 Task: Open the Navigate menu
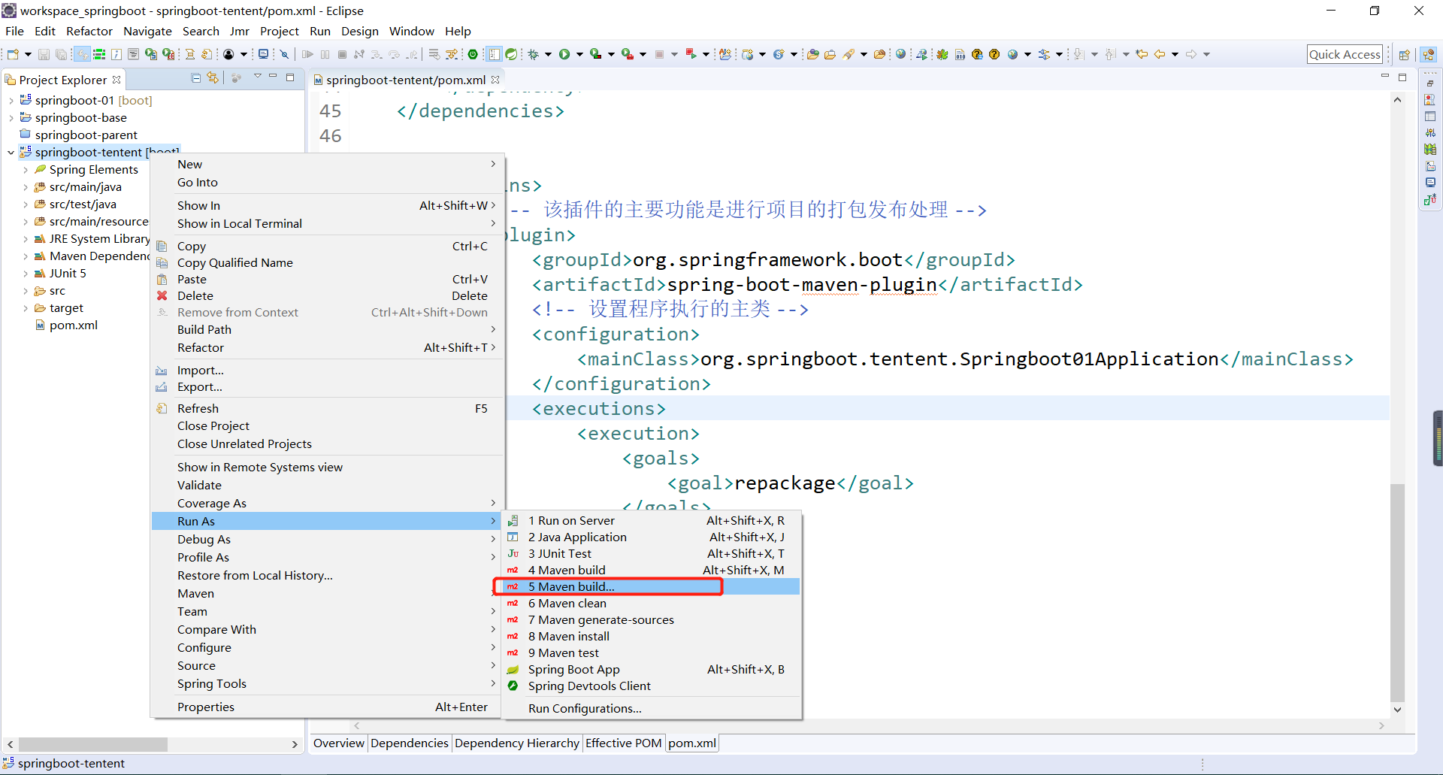click(x=147, y=31)
